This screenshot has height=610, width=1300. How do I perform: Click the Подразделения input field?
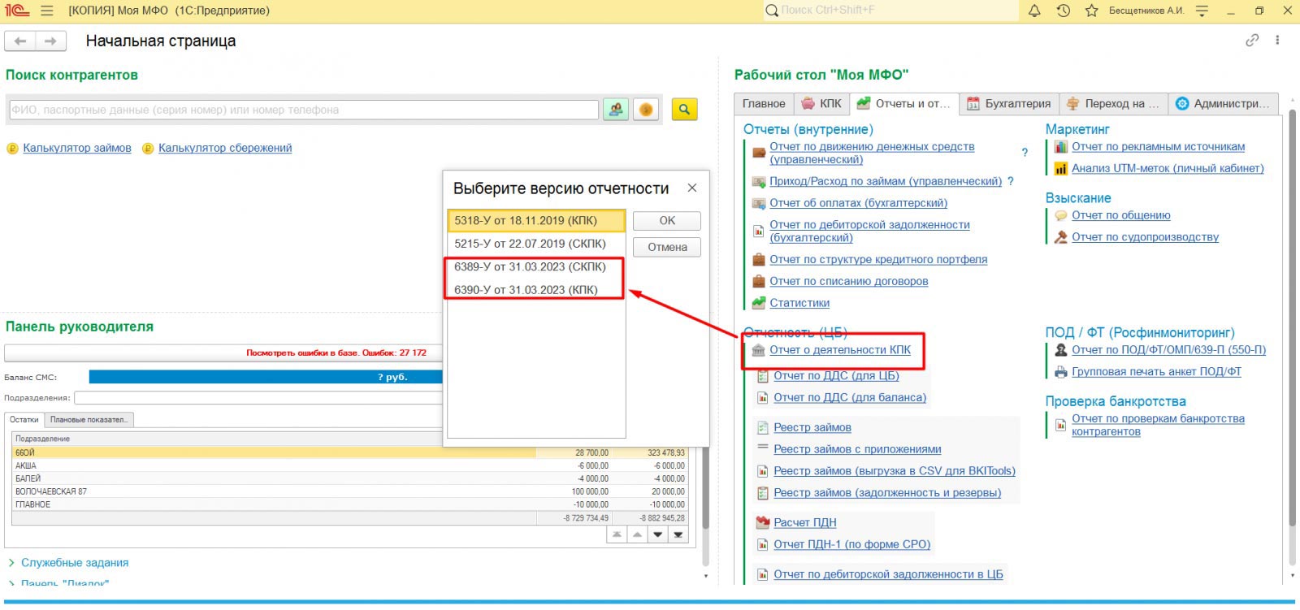pyautogui.click(x=258, y=398)
